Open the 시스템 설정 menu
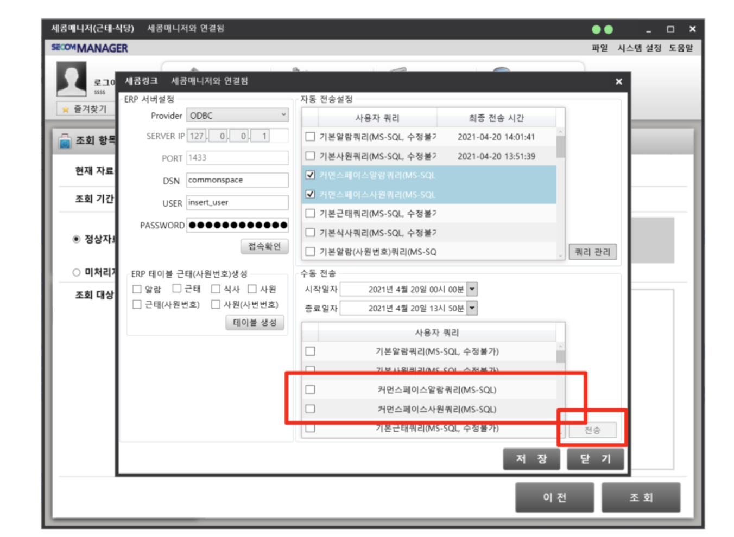734x537 pixels. pyautogui.click(x=639, y=48)
